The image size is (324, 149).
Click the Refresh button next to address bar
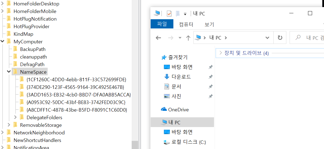(280, 38)
